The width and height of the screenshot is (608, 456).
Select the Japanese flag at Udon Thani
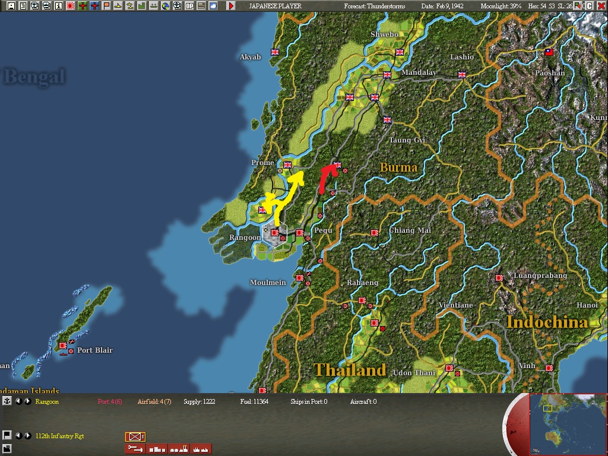pyautogui.click(x=449, y=368)
